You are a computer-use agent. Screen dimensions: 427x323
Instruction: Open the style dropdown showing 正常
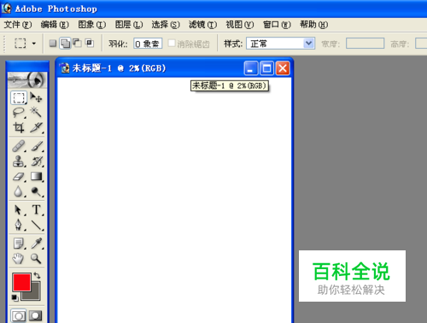280,44
